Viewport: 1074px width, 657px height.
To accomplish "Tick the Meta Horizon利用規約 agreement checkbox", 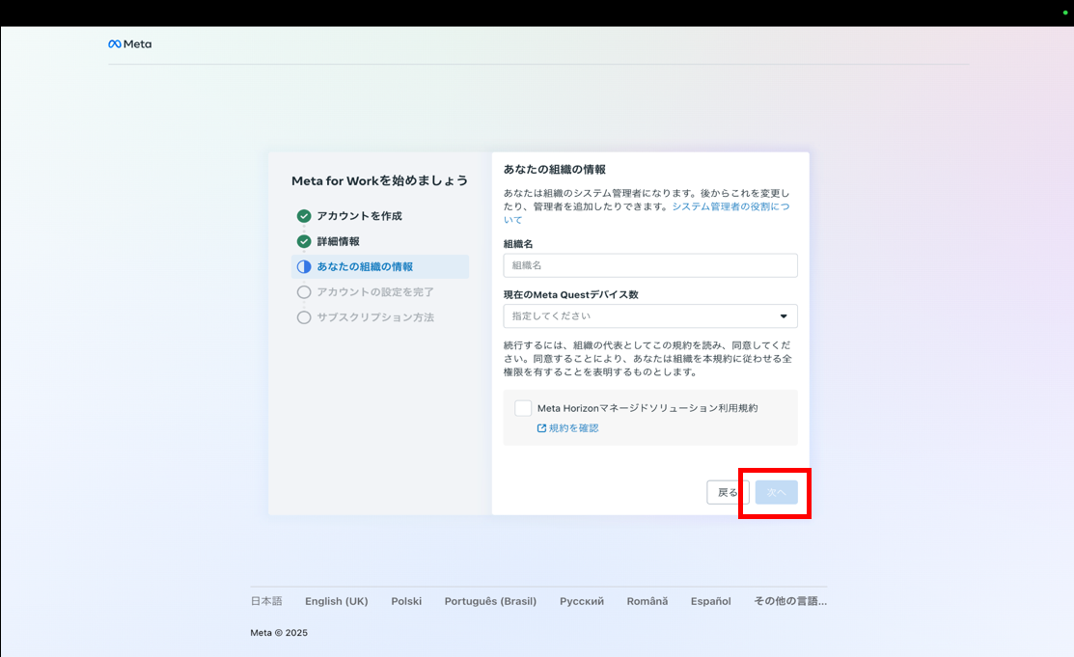I will (523, 408).
